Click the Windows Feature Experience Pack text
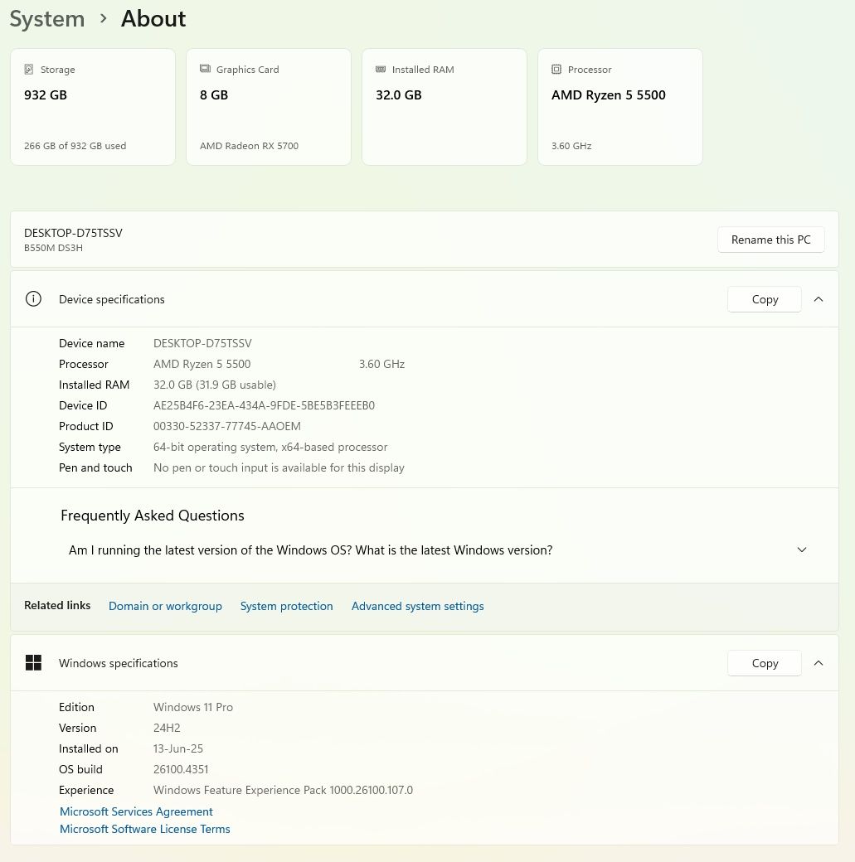The image size is (855, 862). coord(283,790)
